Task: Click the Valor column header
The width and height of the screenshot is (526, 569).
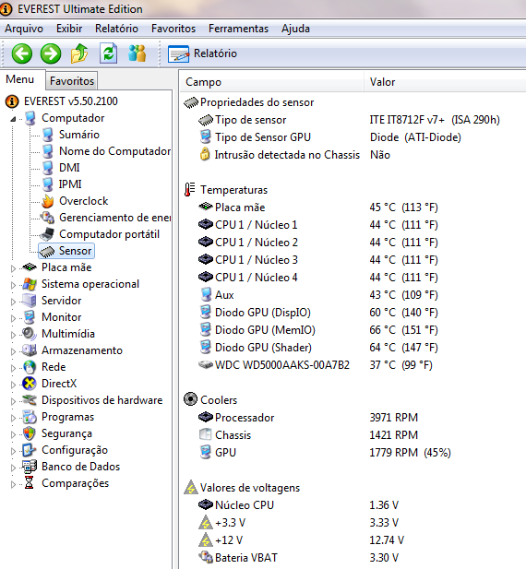Action: [x=445, y=82]
